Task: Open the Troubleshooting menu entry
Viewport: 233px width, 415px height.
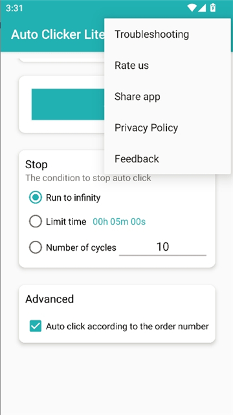Action: coord(168,34)
